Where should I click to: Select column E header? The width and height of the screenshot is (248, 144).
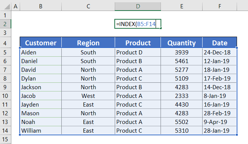(182, 6)
